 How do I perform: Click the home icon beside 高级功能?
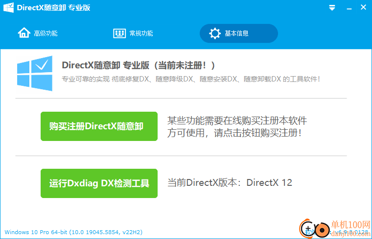(x=24, y=33)
